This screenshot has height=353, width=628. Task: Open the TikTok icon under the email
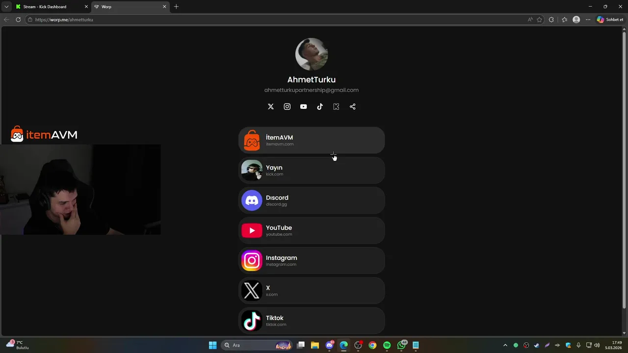point(320,106)
